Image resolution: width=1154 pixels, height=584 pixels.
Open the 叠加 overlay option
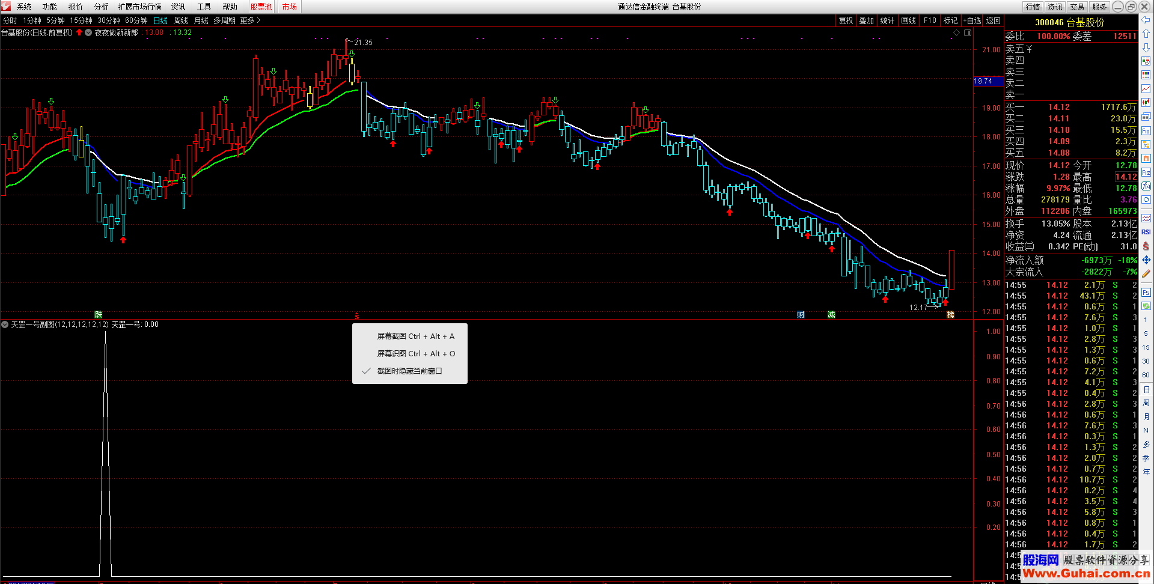[x=866, y=20]
